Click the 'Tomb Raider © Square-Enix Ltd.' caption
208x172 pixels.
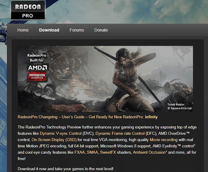pos(180,107)
